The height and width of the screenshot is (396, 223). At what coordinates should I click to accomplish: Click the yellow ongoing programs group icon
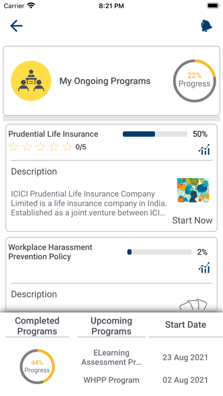click(x=31, y=81)
